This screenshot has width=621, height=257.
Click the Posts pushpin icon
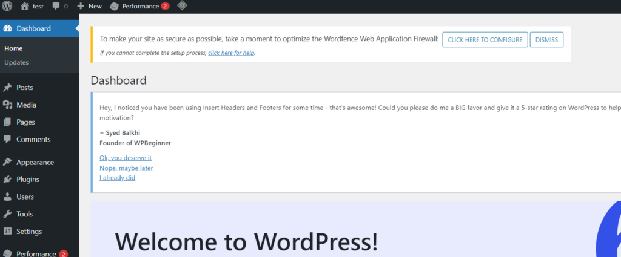pos(7,88)
